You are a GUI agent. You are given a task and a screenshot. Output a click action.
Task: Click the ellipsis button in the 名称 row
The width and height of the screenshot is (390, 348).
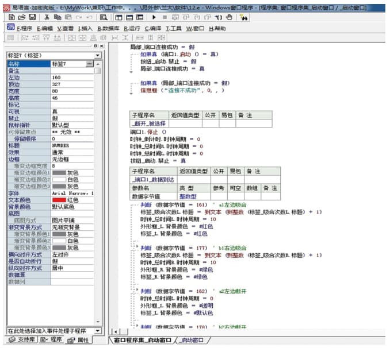pyautogui.click(x=90, y=64)
